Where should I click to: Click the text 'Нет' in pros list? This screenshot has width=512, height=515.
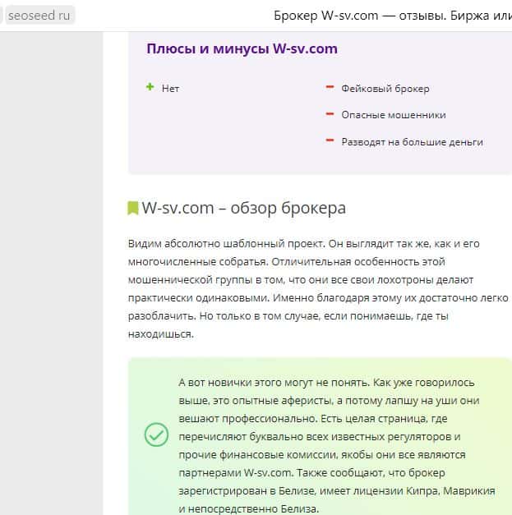point(170,89)
